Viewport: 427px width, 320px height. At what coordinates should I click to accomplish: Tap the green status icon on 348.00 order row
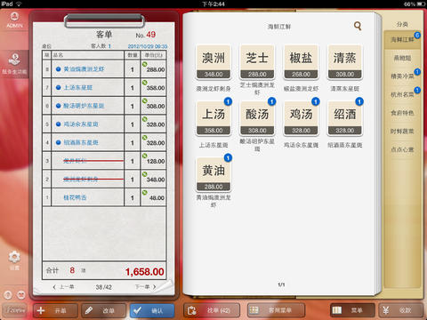(145, 174)
